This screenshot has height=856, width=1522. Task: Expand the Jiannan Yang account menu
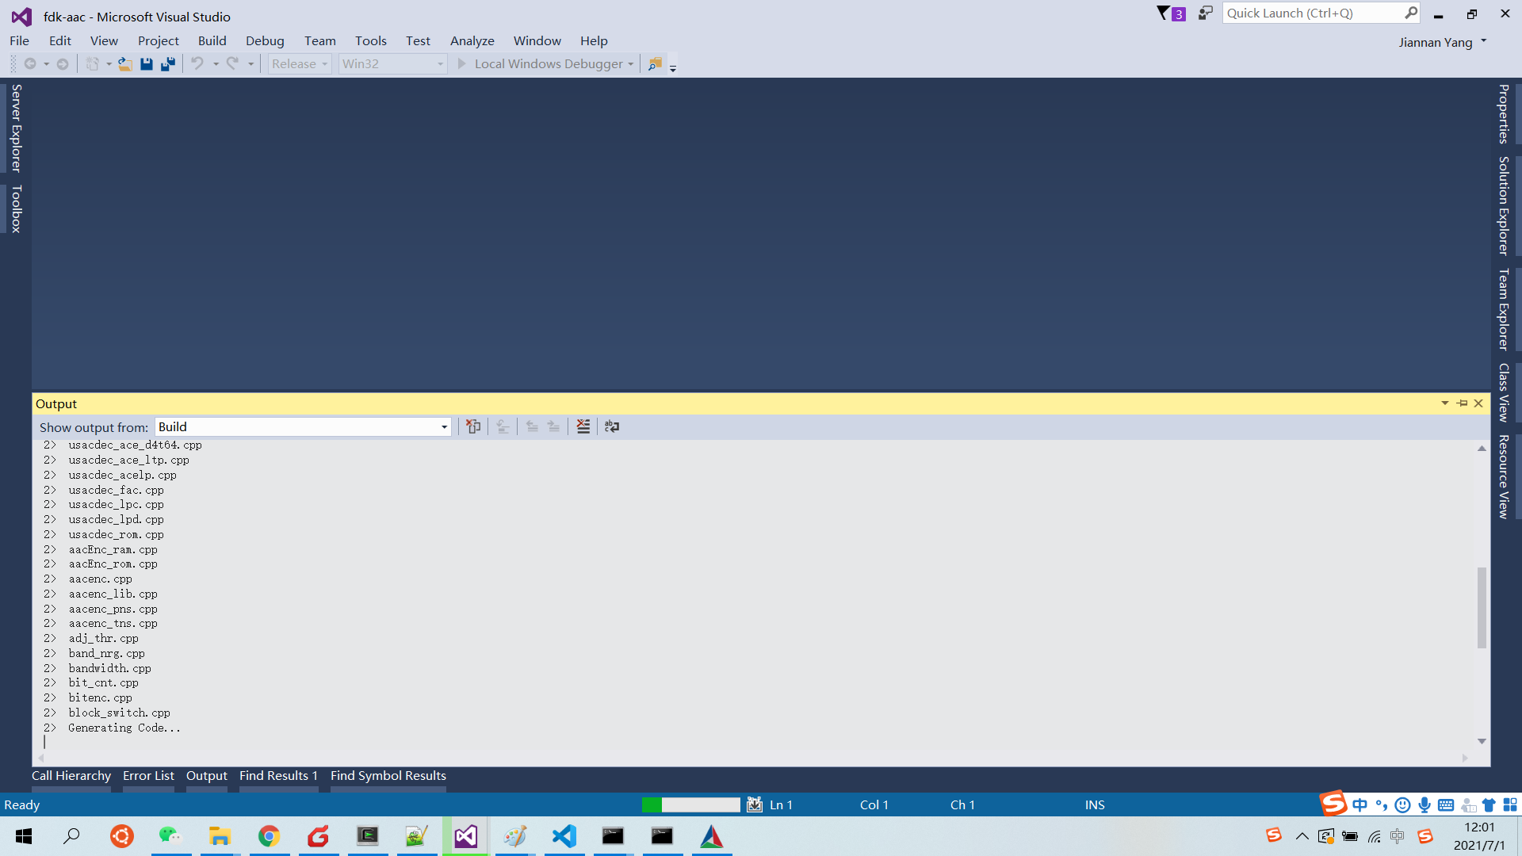(1443, 42)
